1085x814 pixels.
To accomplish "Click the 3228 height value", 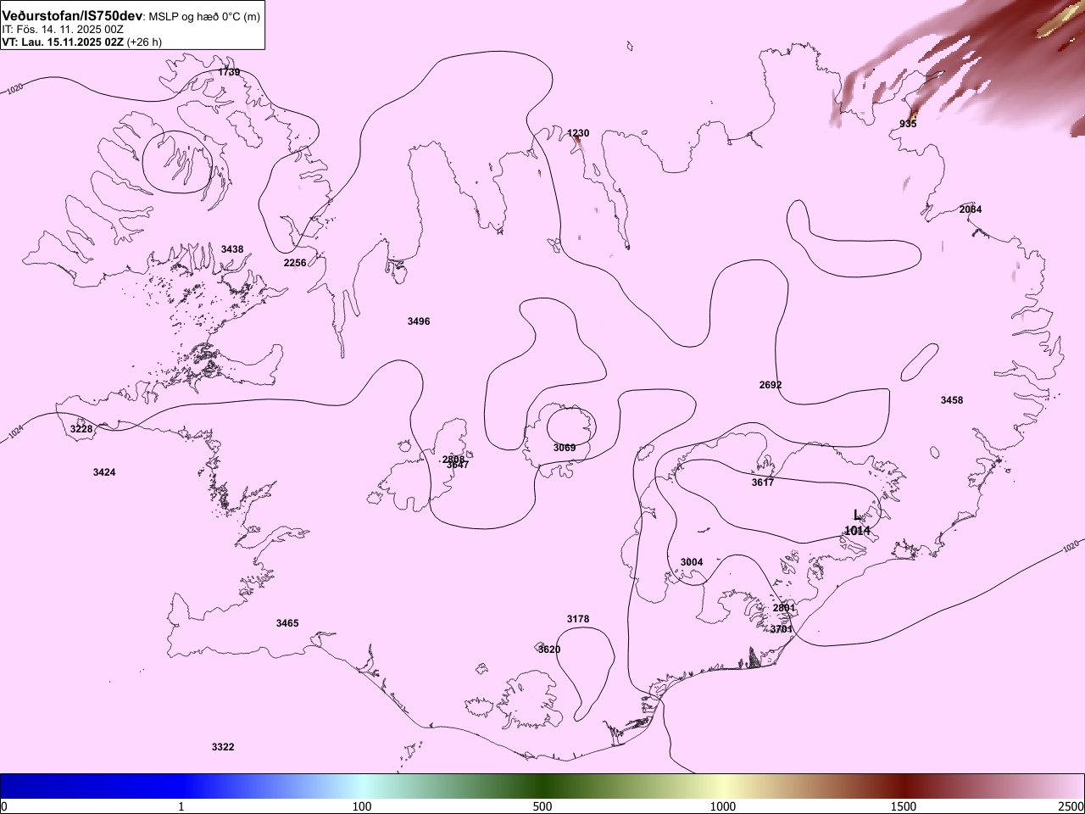I will pos(81,430).
